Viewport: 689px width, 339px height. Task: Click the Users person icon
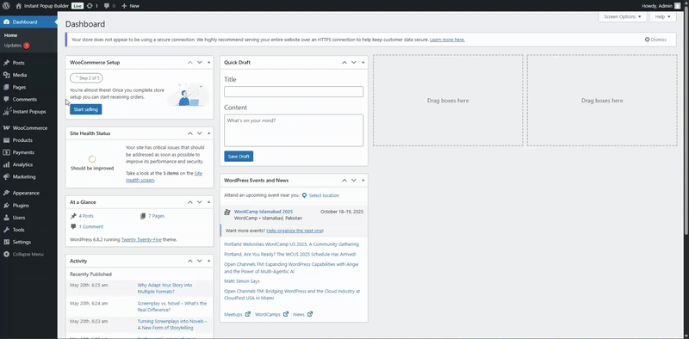(x=6, y=218)
